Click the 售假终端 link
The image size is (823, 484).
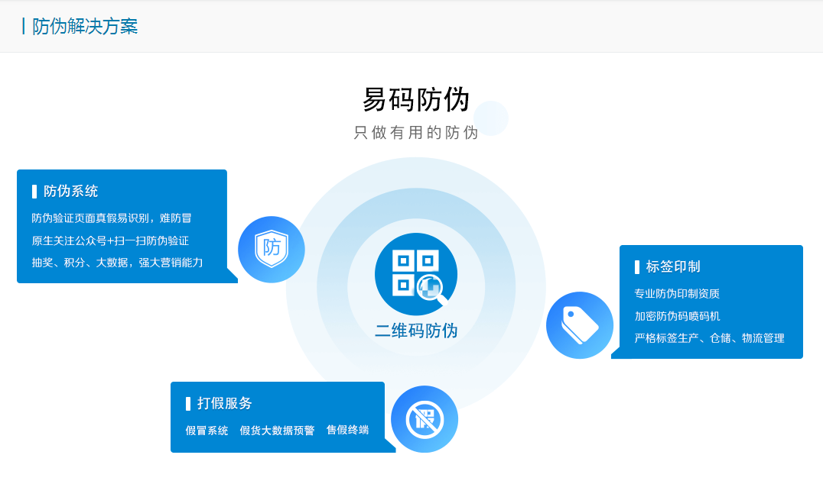click(346, 430)
